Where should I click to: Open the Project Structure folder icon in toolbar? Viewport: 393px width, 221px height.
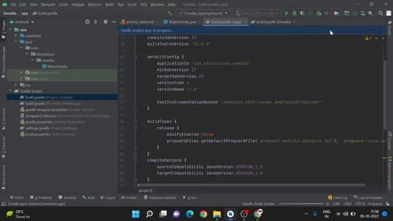(x=337, y=14)
